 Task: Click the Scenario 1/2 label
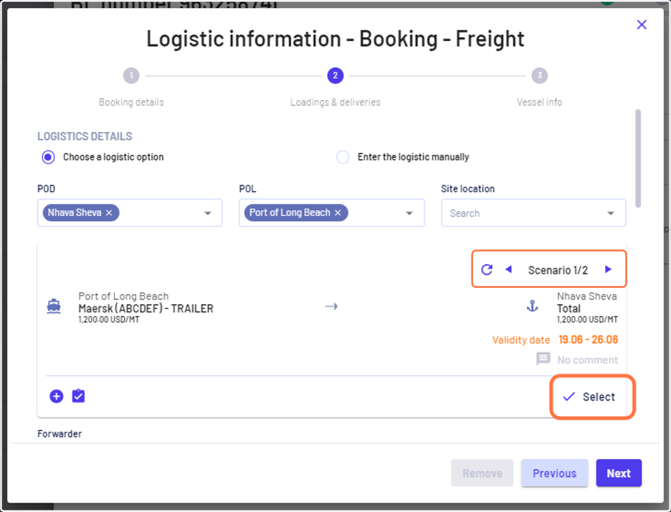coord(558,270)
